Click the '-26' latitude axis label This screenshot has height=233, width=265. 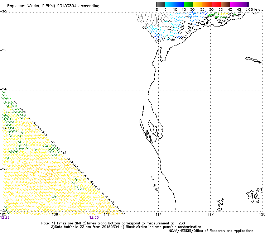[x=4, y=129]
